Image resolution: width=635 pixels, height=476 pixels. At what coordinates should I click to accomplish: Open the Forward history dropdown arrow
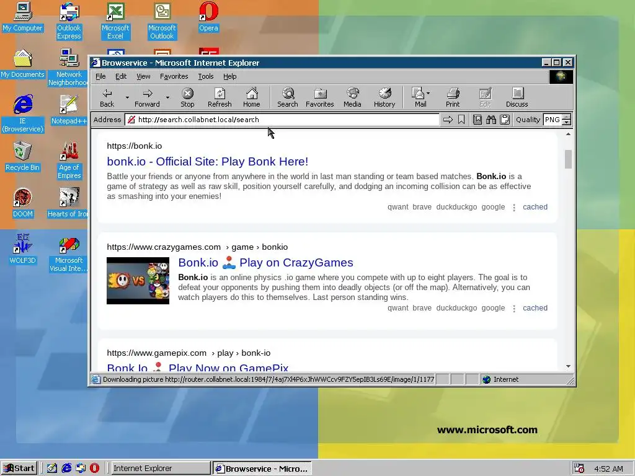click(x=167, y=98)
